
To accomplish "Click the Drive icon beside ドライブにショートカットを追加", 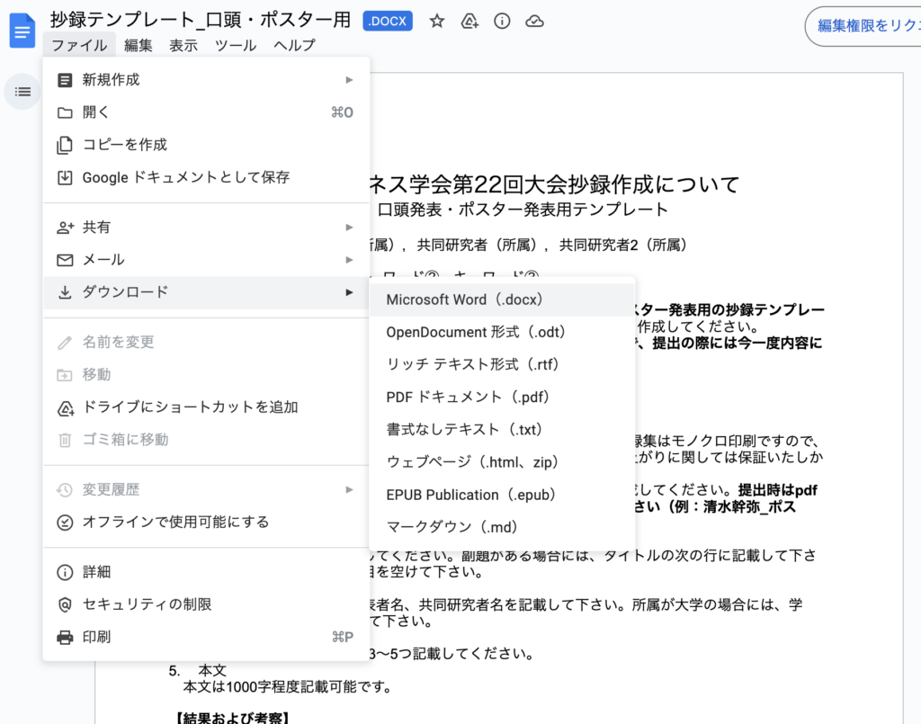I will point(65,408).
